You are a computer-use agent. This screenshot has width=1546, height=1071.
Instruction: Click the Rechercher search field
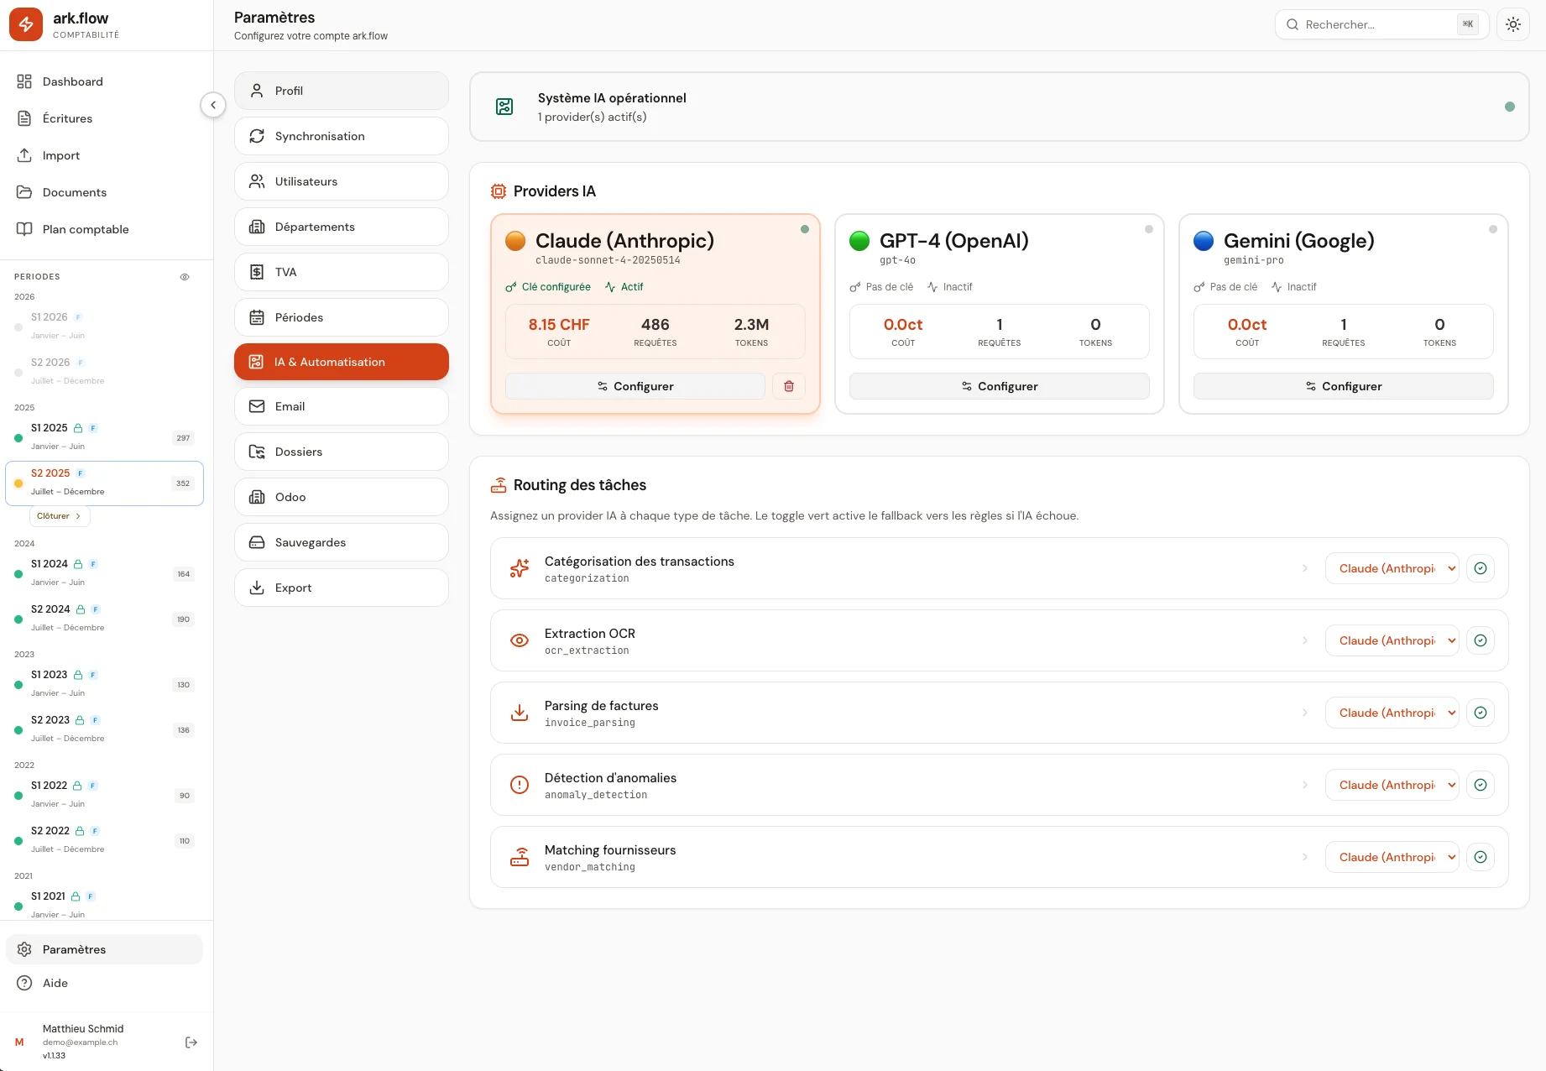(x=1376, y=24)
